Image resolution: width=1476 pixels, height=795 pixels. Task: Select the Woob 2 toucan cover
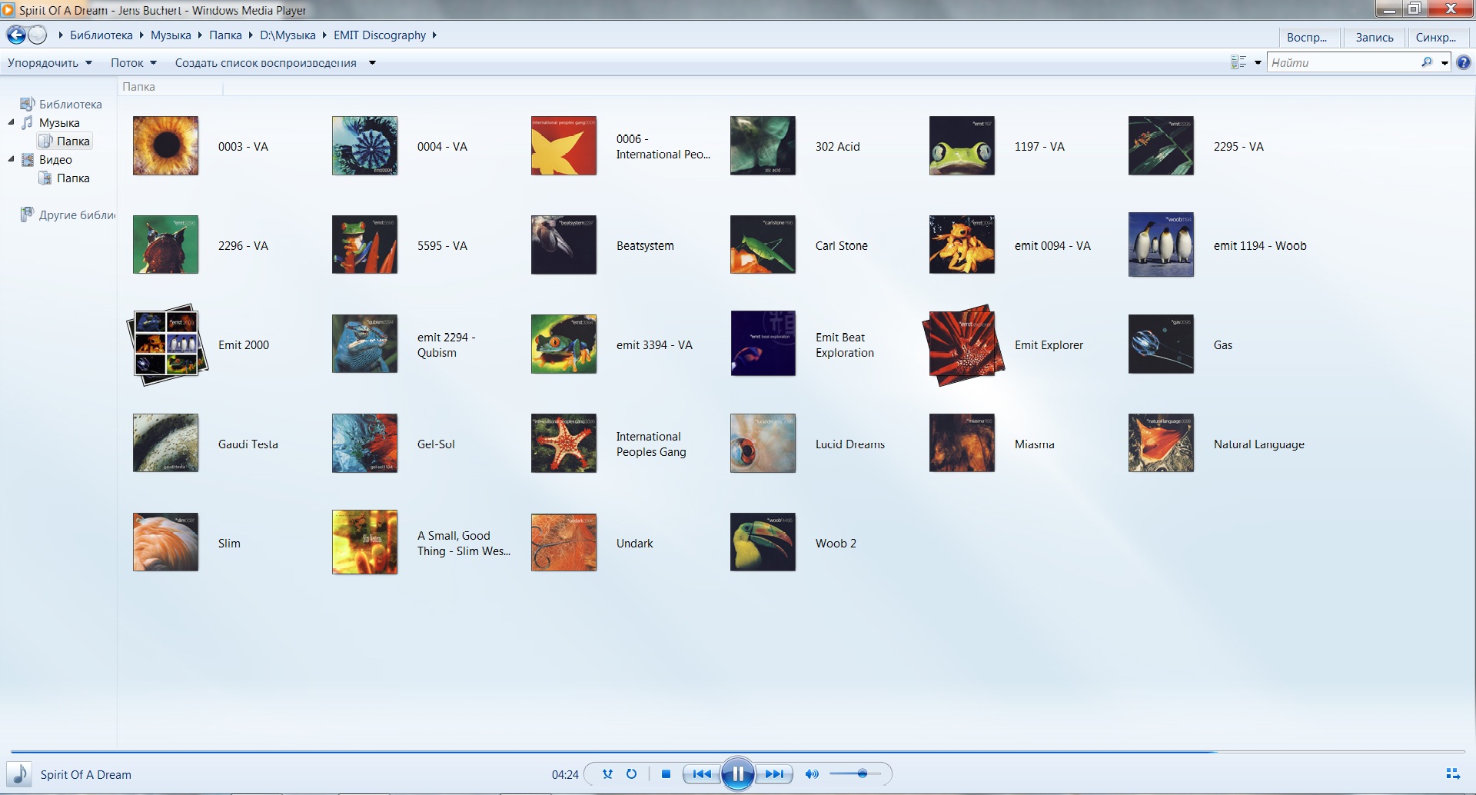point(763,542)
